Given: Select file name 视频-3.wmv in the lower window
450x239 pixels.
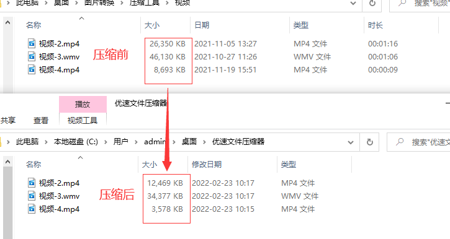Looking at the screenshot, I should coord(59,196).
